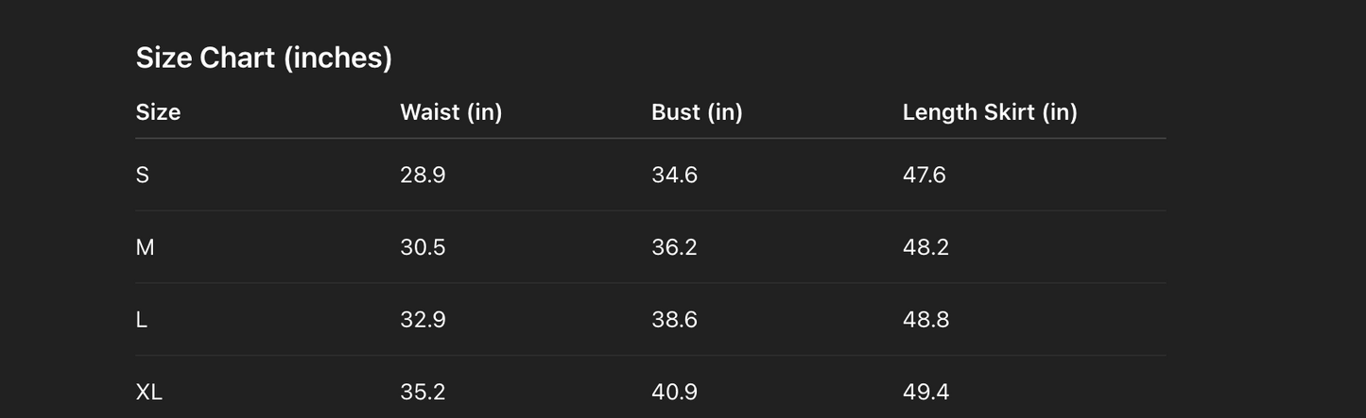Image resolution: width=1366 pixels, height=418 pixels.
Task: Click skirt length value 48.8
Action: (x=925, y=320)
